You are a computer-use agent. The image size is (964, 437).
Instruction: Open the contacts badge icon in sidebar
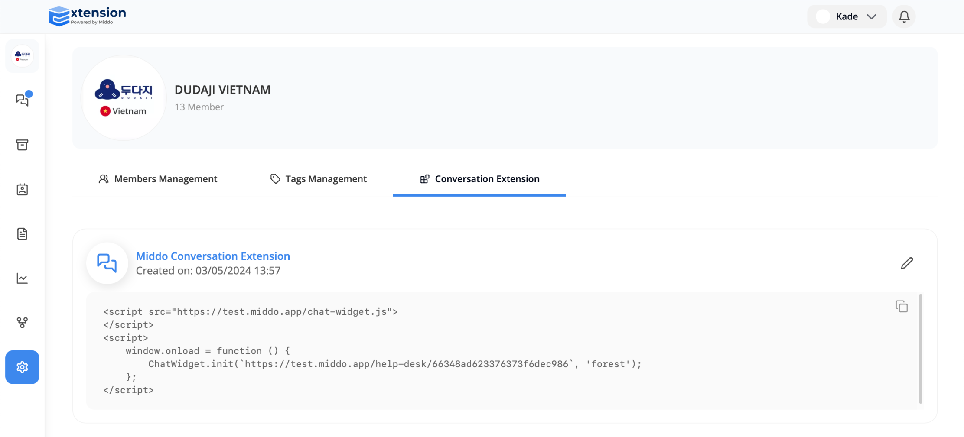[22, 189]
